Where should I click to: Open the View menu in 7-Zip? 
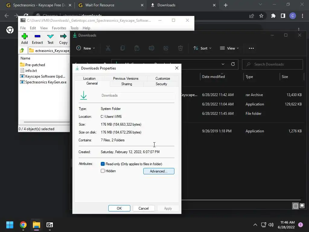tap(44, 28)
